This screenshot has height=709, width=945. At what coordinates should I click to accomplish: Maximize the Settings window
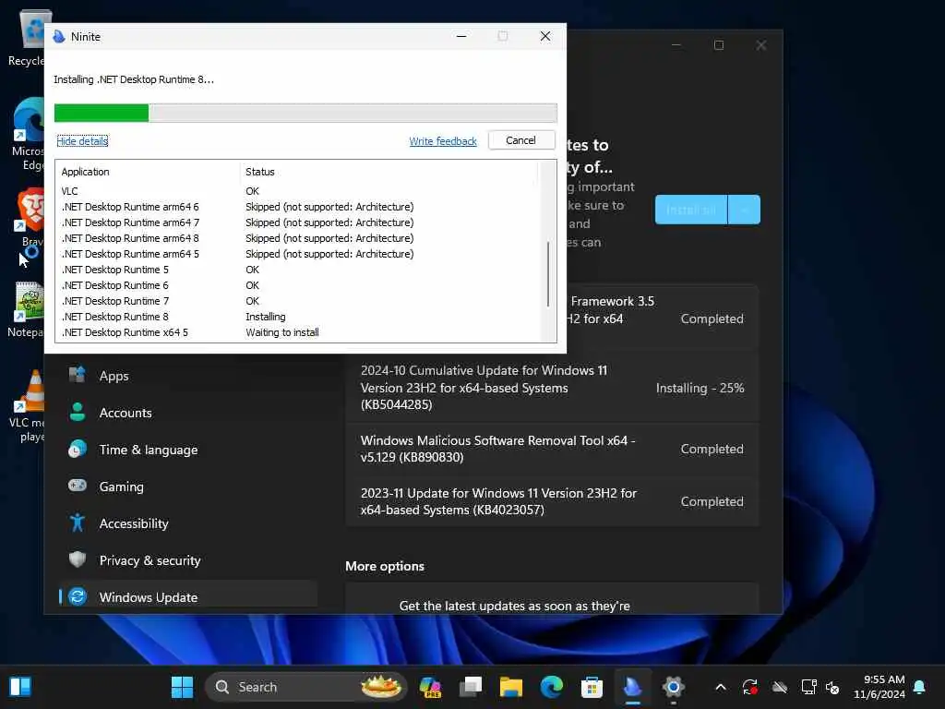point(718,45)
